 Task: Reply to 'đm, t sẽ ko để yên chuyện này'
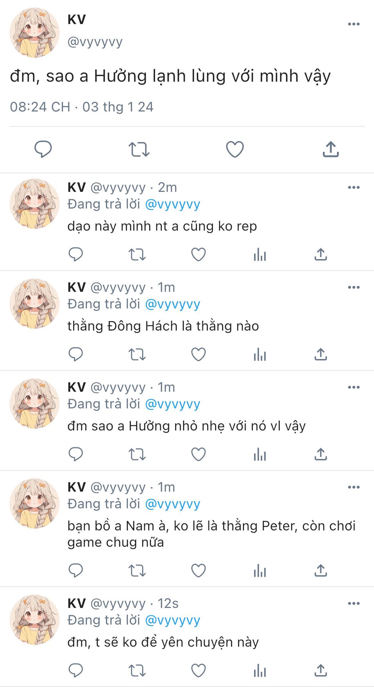click(76, 670)
